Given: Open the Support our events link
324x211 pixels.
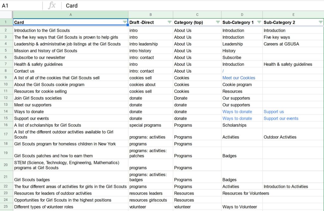Looking at the screenshot, I should pyautogui.click(x=281, y=119).
